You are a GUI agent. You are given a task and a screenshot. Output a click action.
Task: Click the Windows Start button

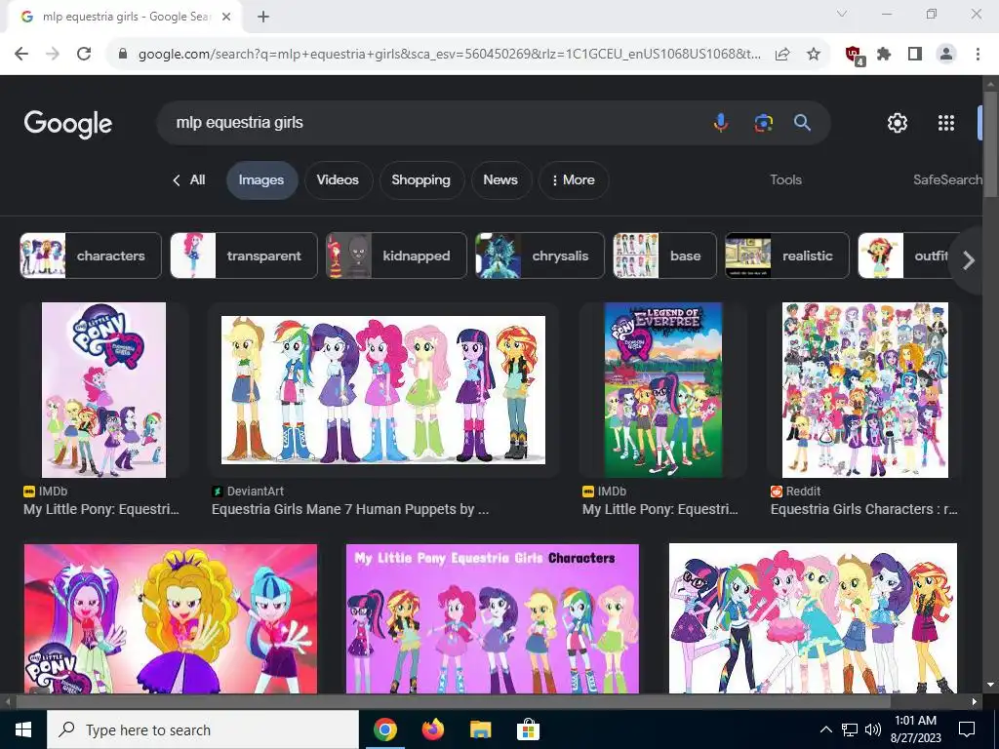coord(23,729)
